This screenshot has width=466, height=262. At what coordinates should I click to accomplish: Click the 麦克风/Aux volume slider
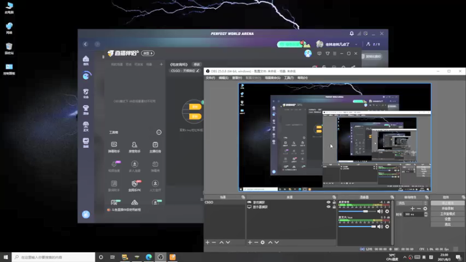click(357, 226)
